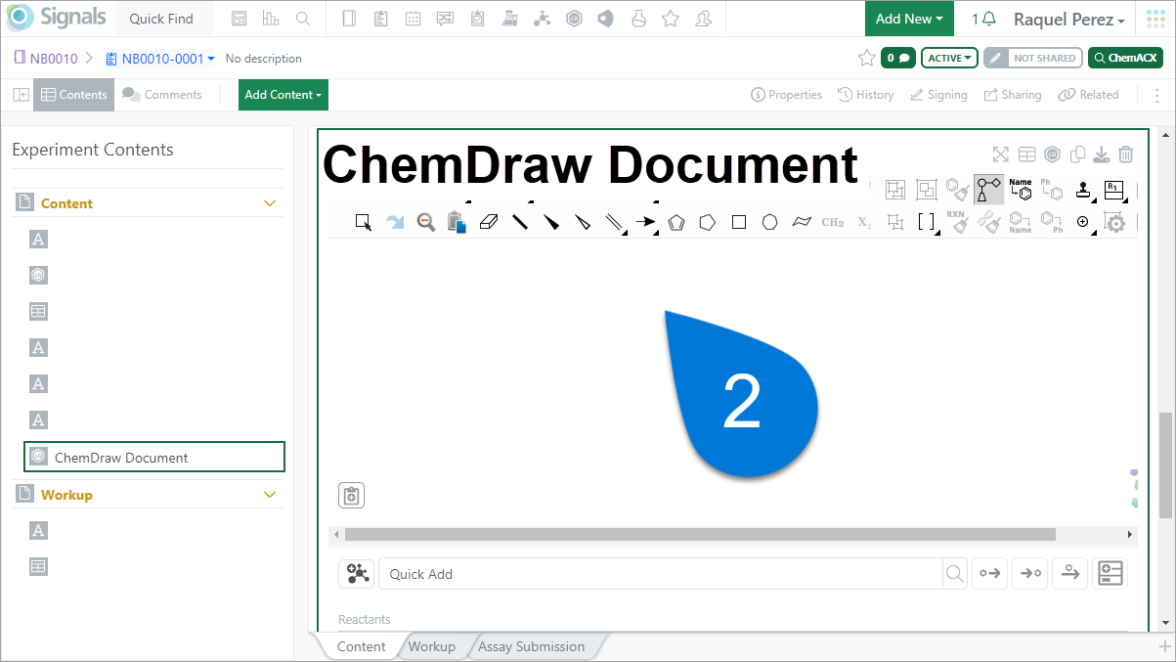The height and width of the screenshot is (662, 1176).
Task: Open the Raquel Perez user menu
Action: point(1069,20)
